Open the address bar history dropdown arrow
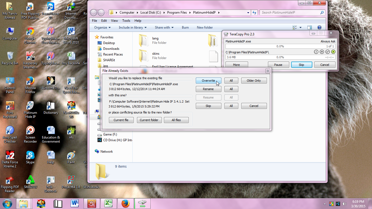 tap(248, 13)
